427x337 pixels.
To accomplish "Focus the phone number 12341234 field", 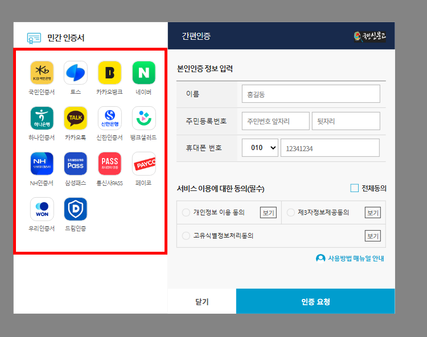I will click(330, 148).
